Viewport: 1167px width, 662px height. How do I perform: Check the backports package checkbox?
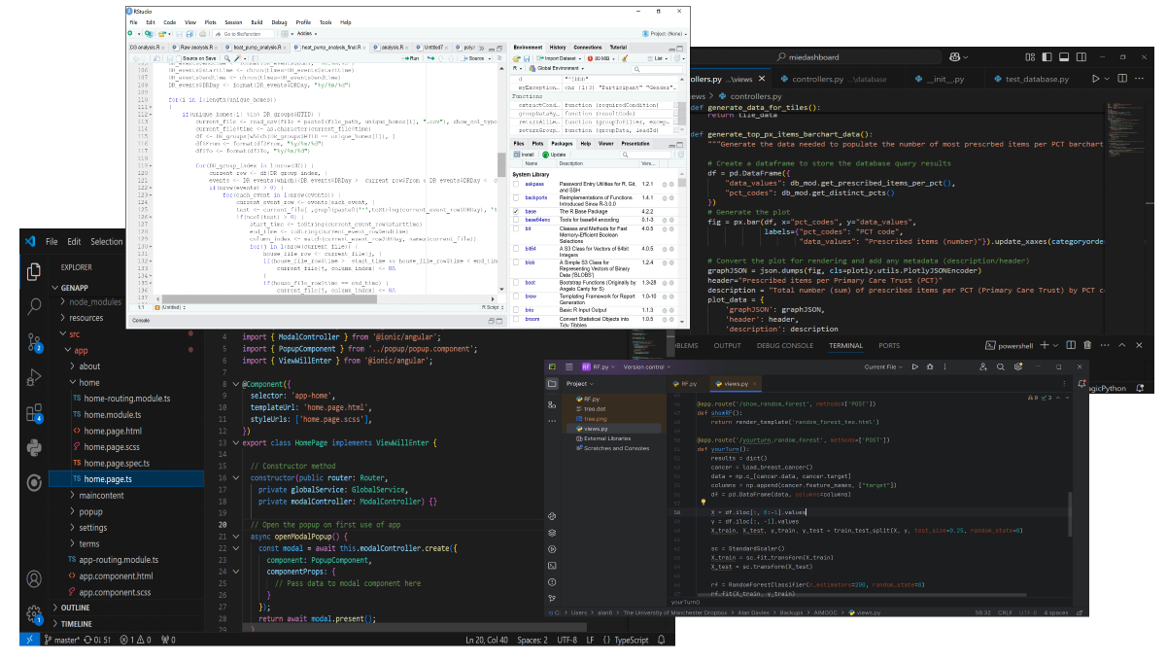517,197
